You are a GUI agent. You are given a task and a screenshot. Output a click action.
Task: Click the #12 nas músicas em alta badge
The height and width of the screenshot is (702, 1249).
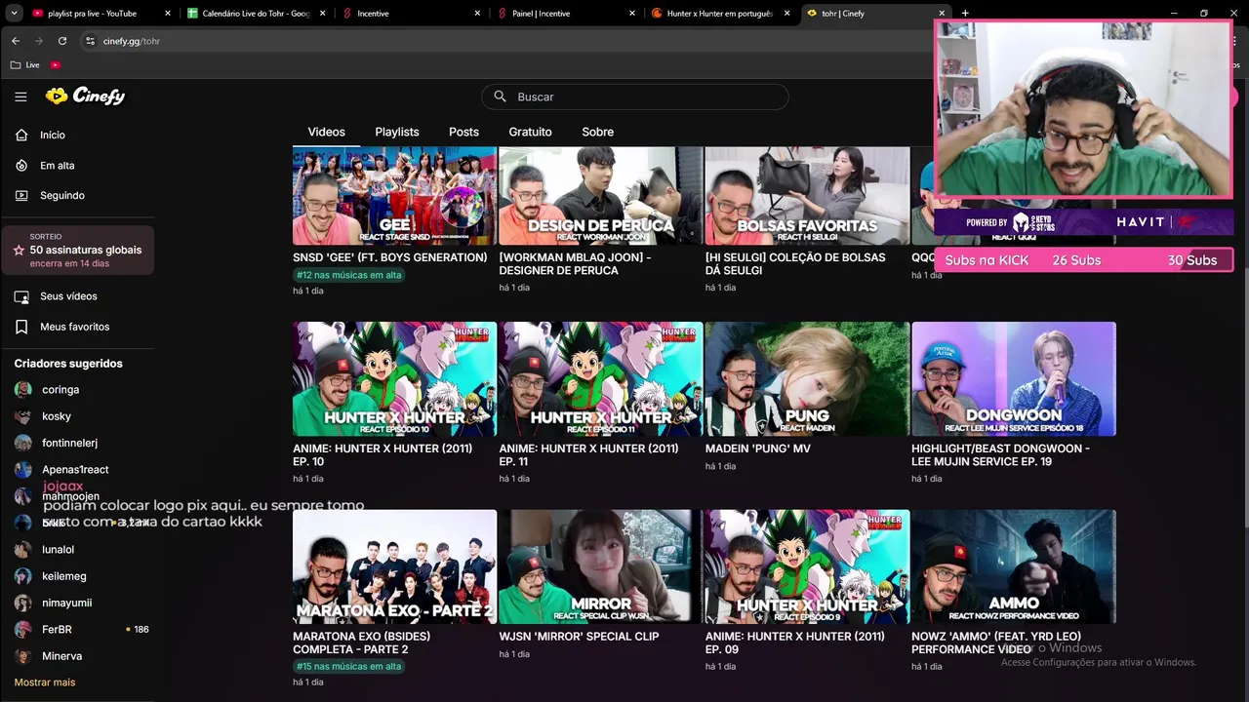tap(349, 275)
